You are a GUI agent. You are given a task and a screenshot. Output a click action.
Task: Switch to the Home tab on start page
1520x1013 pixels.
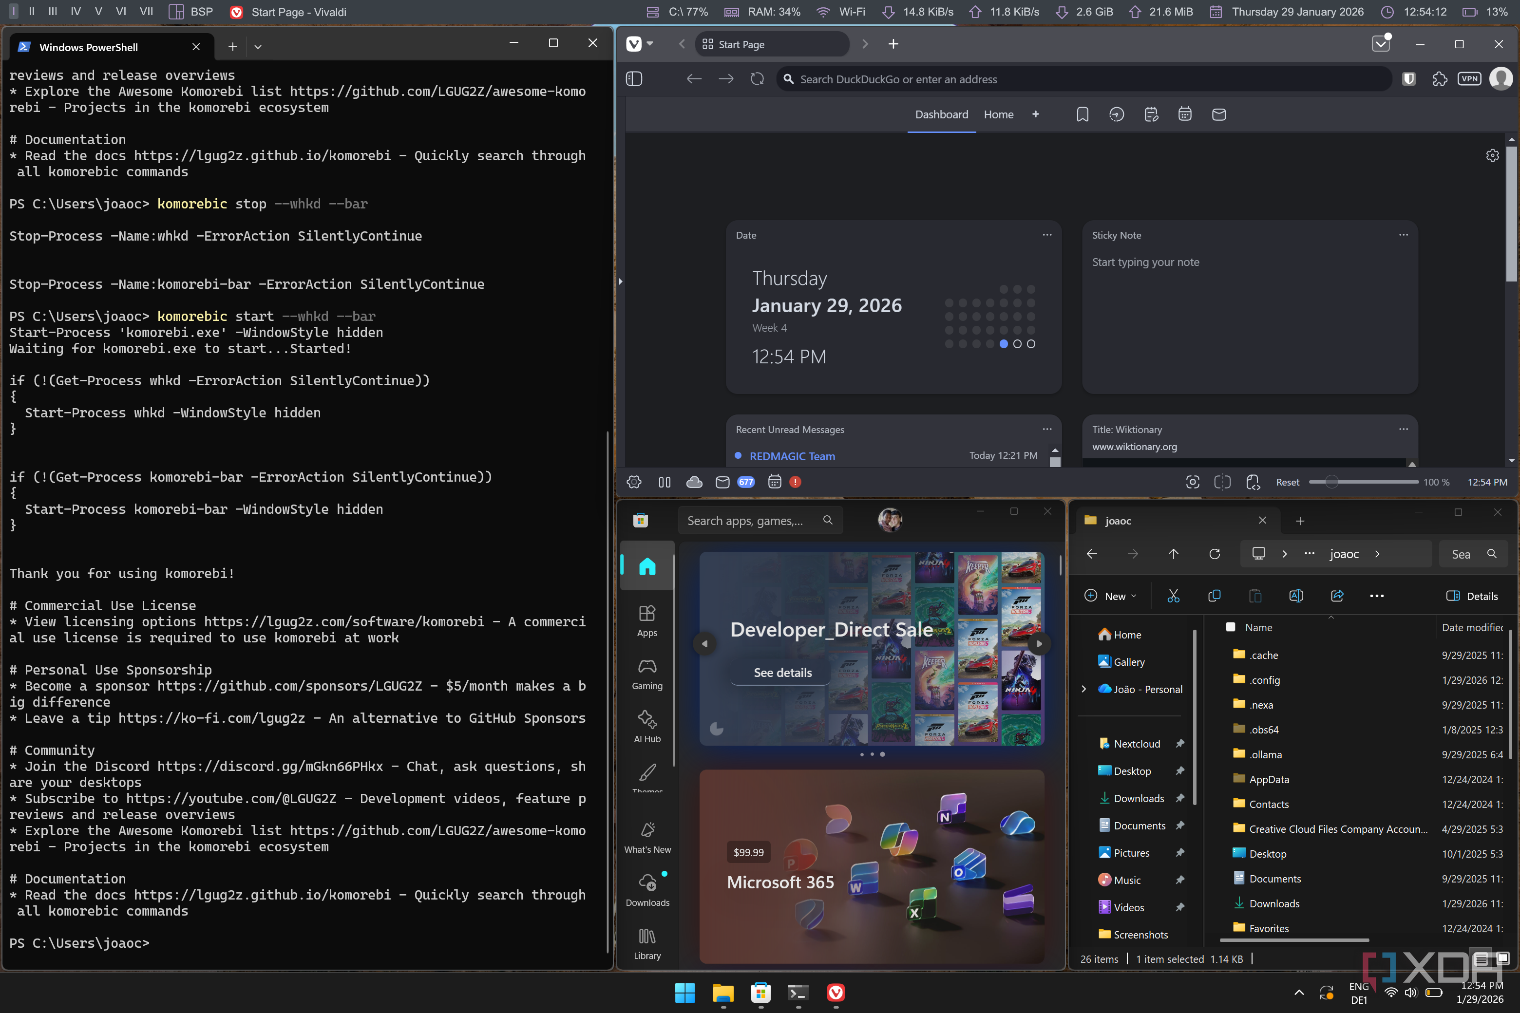pyautogui.click(x=998, y=114)
